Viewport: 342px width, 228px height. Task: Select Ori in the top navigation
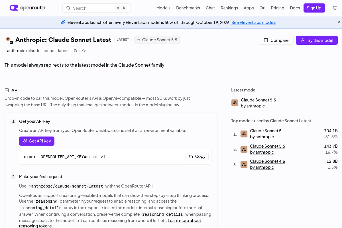point(262,8)
